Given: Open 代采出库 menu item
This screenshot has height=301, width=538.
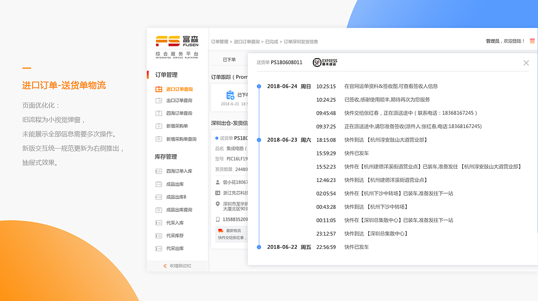Looking at the screenshot, I should coord(175,248).
